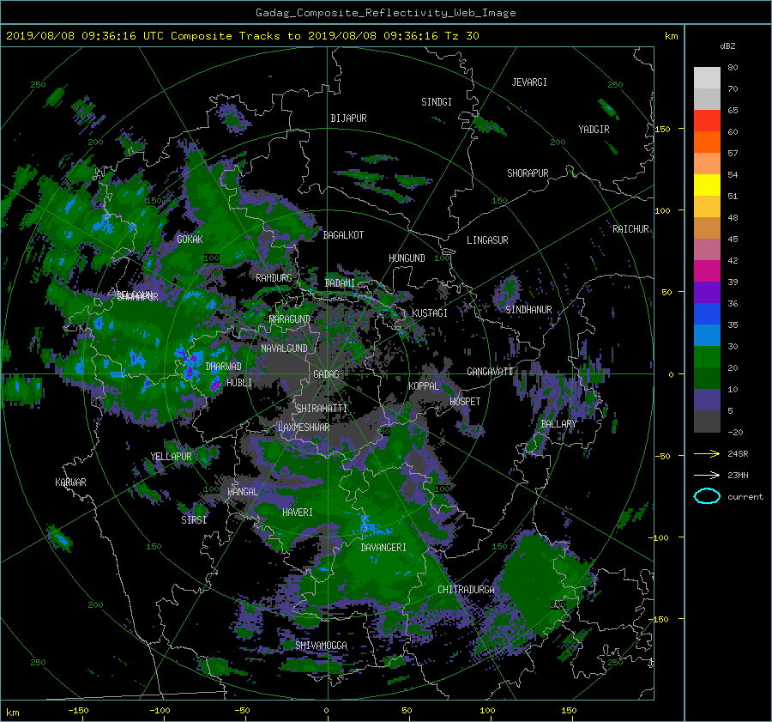Click the YADGIR city label
Viewport: 772px width, 722px height.
(x=594, y=130)
